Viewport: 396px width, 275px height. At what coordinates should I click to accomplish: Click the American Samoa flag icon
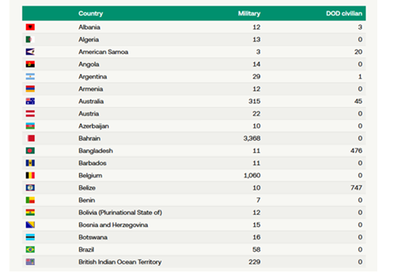[x=30, y=52]
